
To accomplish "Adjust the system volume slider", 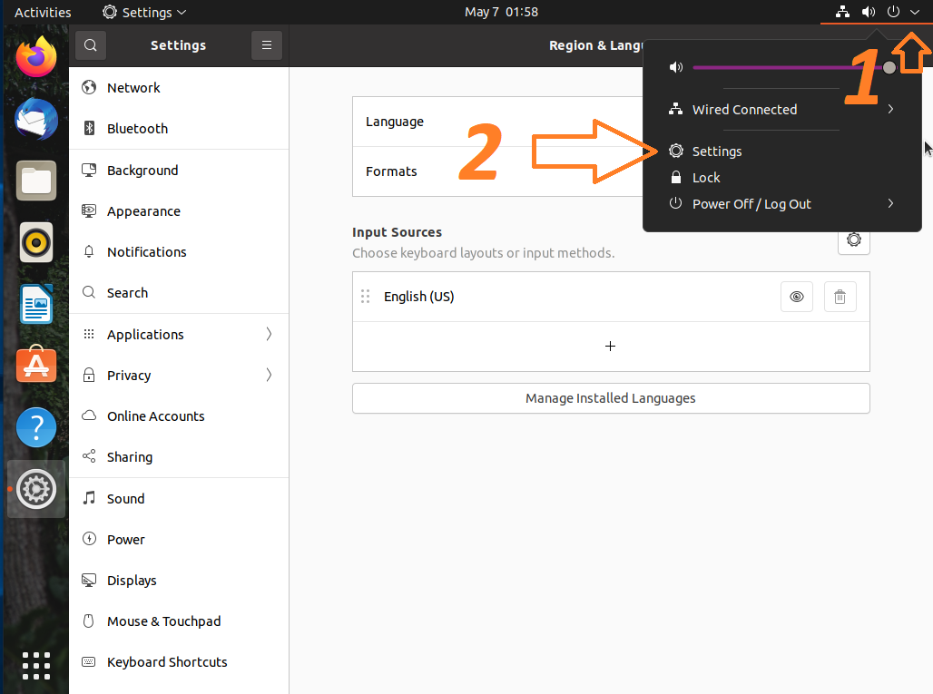I will coord(790,68).
